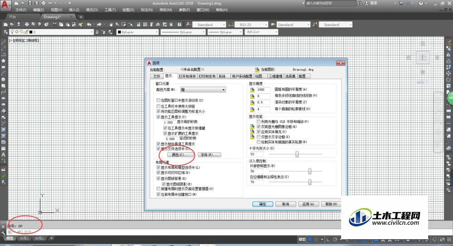Open the 工具(T) menu
453x246 pixels.
click(x=110, y=10)
